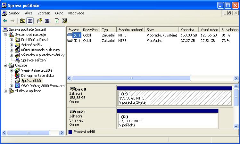The width and height of the screenshot is (240, 144).
Task: Click the 73 % free value for D:
Action: coord(226,41)
